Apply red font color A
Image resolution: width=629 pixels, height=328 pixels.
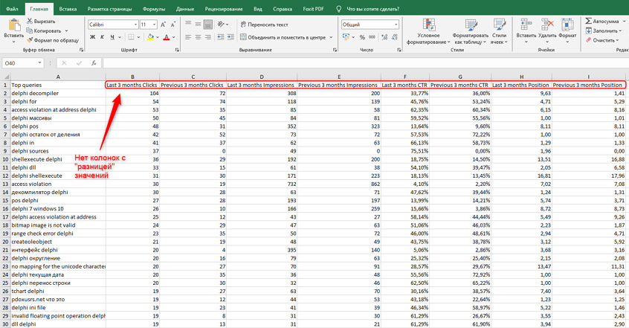click(167, 37)
